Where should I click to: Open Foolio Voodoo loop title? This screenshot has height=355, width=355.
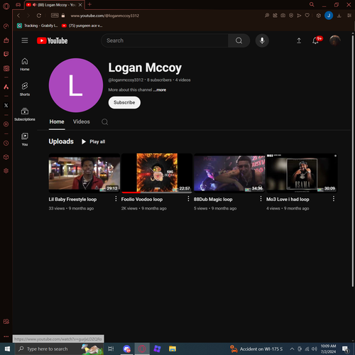point(142,200)
